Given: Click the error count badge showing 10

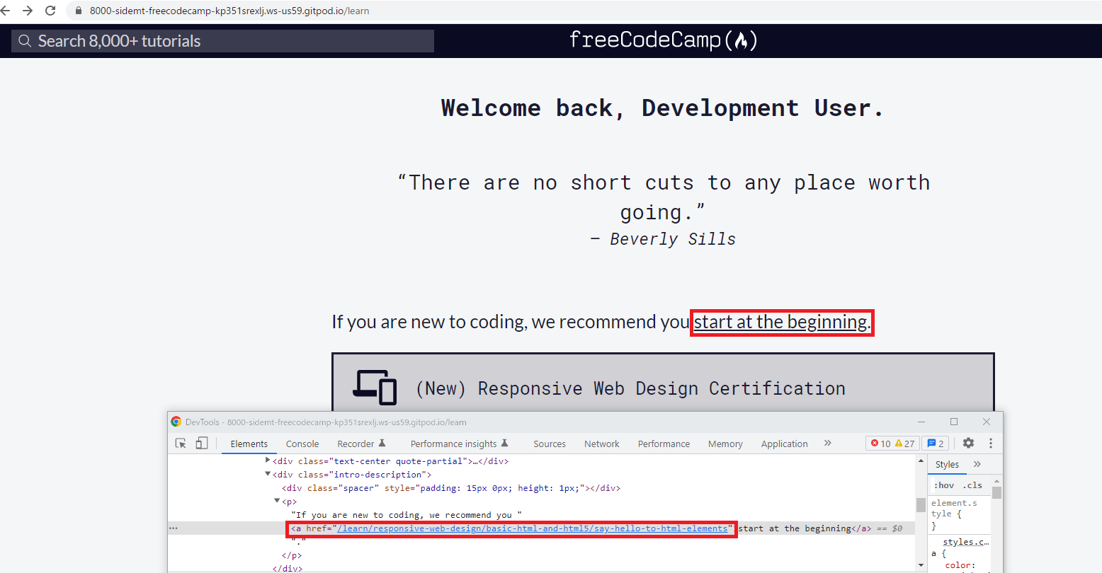Looking at the screenshot, I should pos(879,442).
